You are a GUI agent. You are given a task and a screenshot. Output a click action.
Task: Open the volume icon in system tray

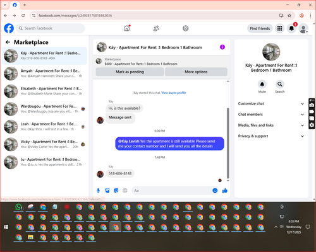pos(282,227)
